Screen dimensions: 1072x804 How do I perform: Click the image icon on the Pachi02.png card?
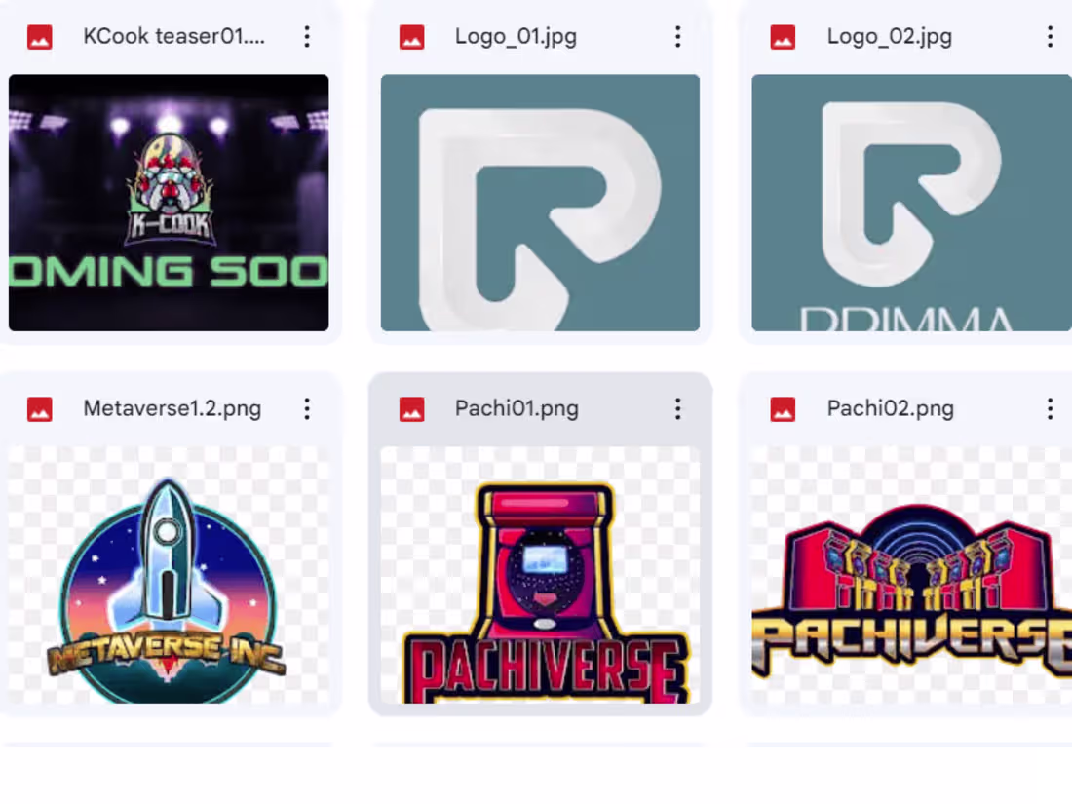click(783, 409)
